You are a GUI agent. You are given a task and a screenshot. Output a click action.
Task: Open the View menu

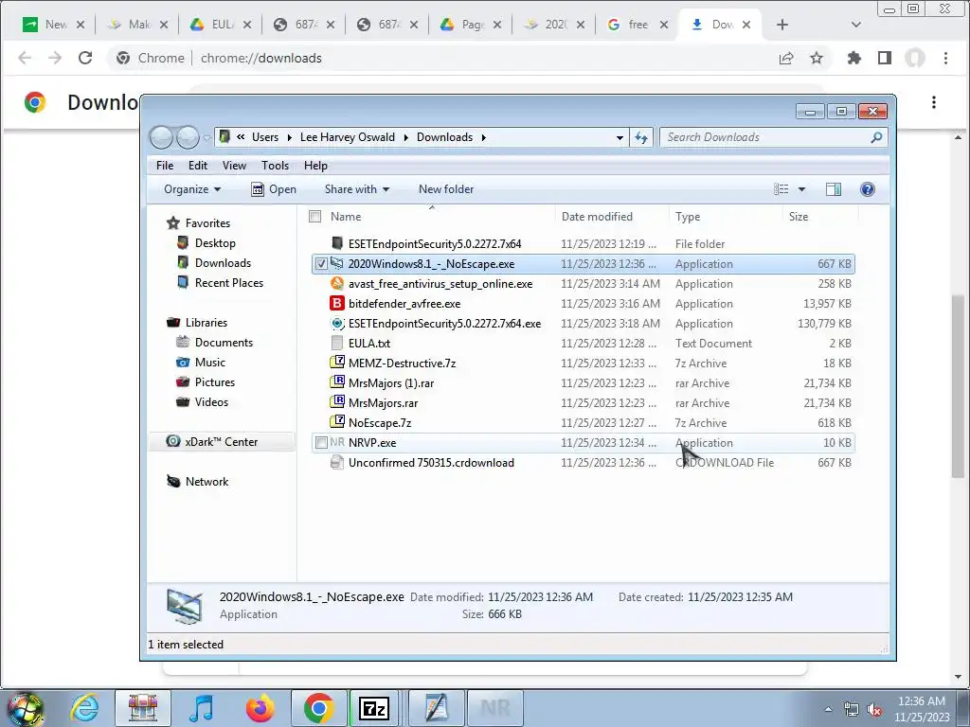click(x=235, y=166)
